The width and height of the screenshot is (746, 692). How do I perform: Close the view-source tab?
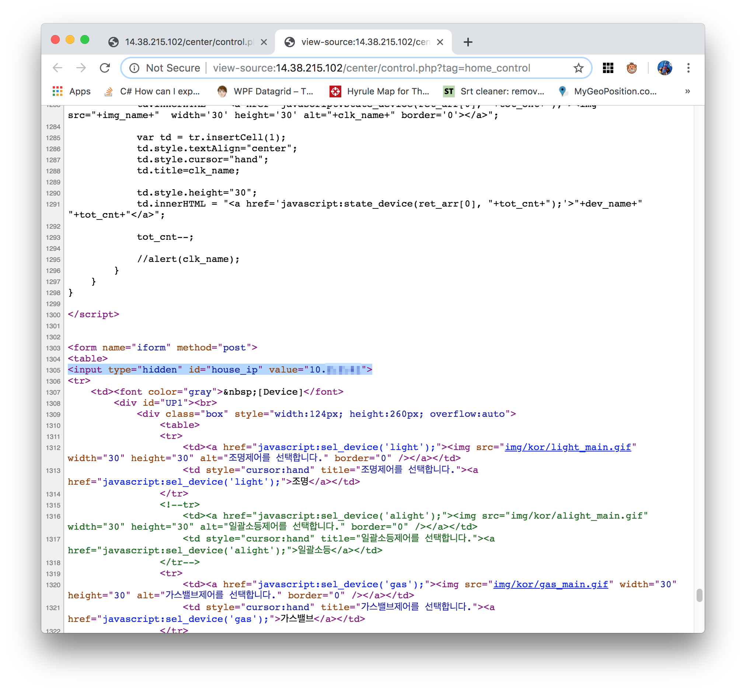click(440, 42)
